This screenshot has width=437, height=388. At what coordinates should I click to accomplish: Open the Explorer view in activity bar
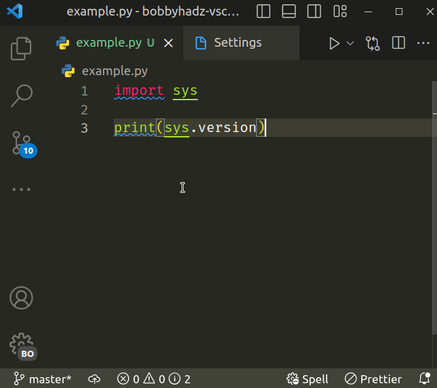pos(21,49)
